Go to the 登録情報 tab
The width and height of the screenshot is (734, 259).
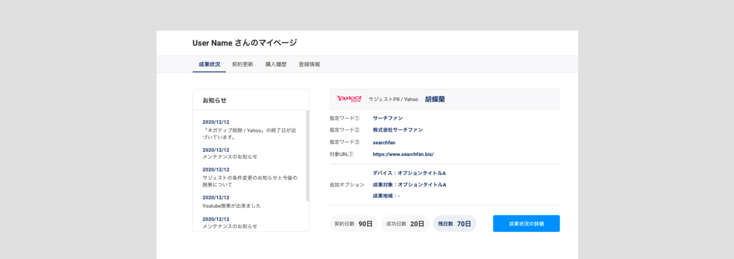coord(309,64)
